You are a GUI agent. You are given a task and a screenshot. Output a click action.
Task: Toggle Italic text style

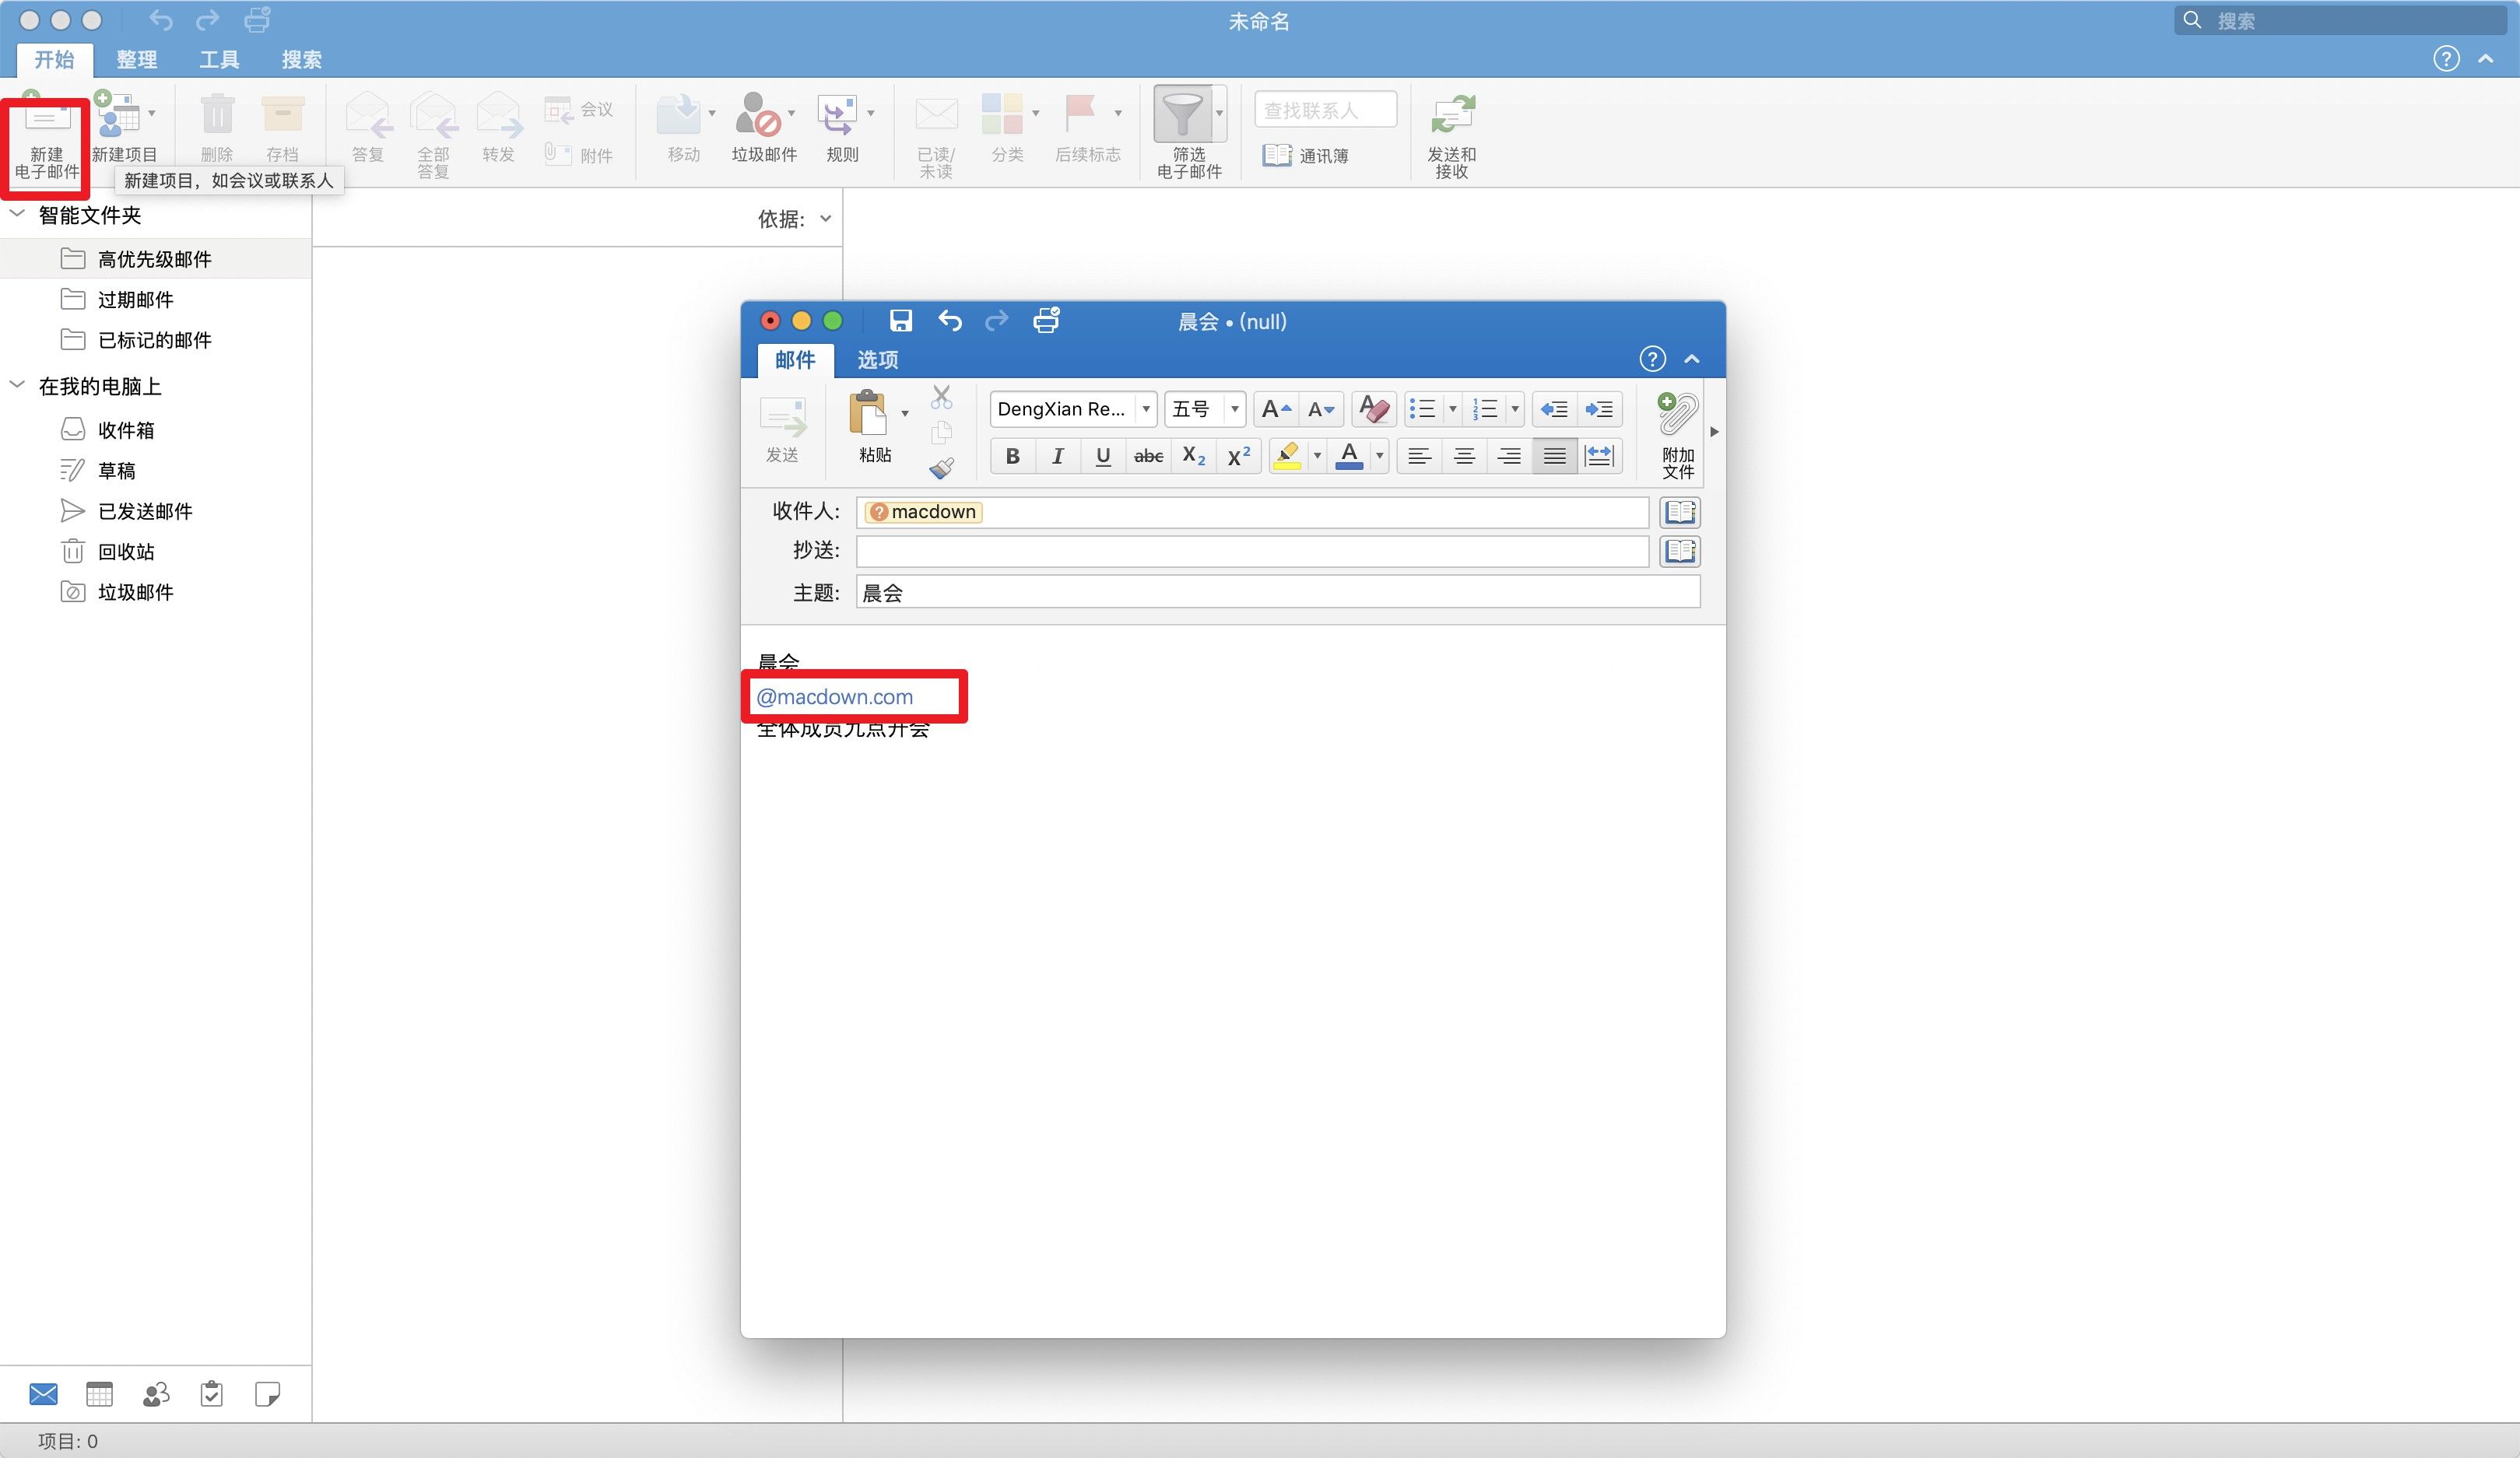pos(1057,456)
